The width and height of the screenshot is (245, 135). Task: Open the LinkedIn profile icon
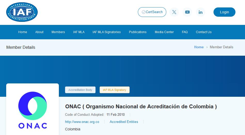201,12
